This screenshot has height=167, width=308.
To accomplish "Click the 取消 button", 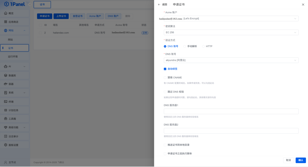I will tap(288, 160).
